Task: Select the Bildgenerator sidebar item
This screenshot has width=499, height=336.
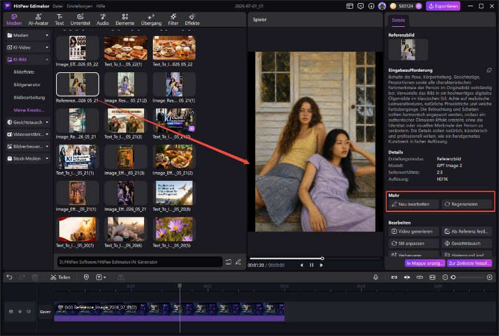Action: coord(27,85)
